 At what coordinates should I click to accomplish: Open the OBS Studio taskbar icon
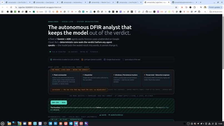[x=45, y=123]
